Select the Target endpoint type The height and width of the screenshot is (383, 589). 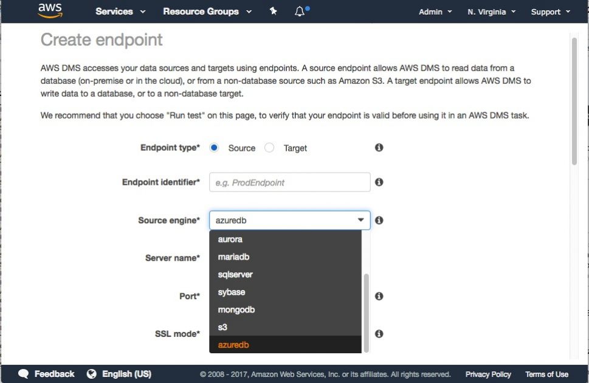[269, 147]
